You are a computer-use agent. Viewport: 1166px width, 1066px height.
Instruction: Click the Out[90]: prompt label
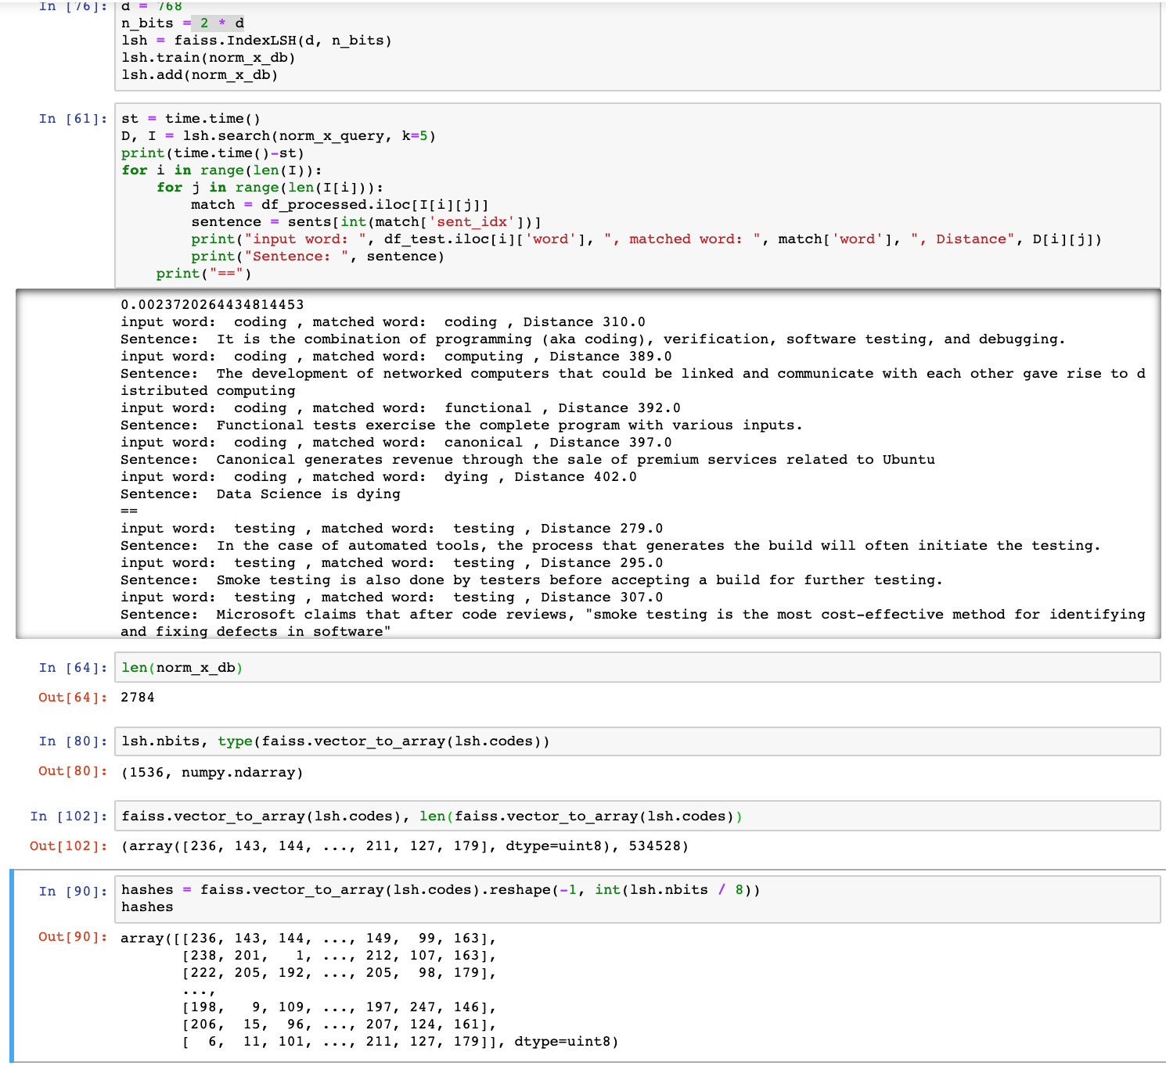tap(74, 937)
